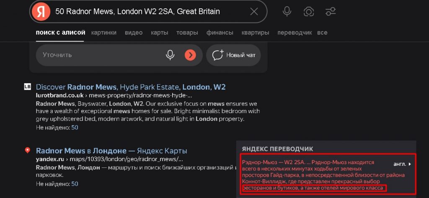The height and width of the screenshot is (198, 429).
Task: Click the red map pin favicon
Action: tap(27, 150)
